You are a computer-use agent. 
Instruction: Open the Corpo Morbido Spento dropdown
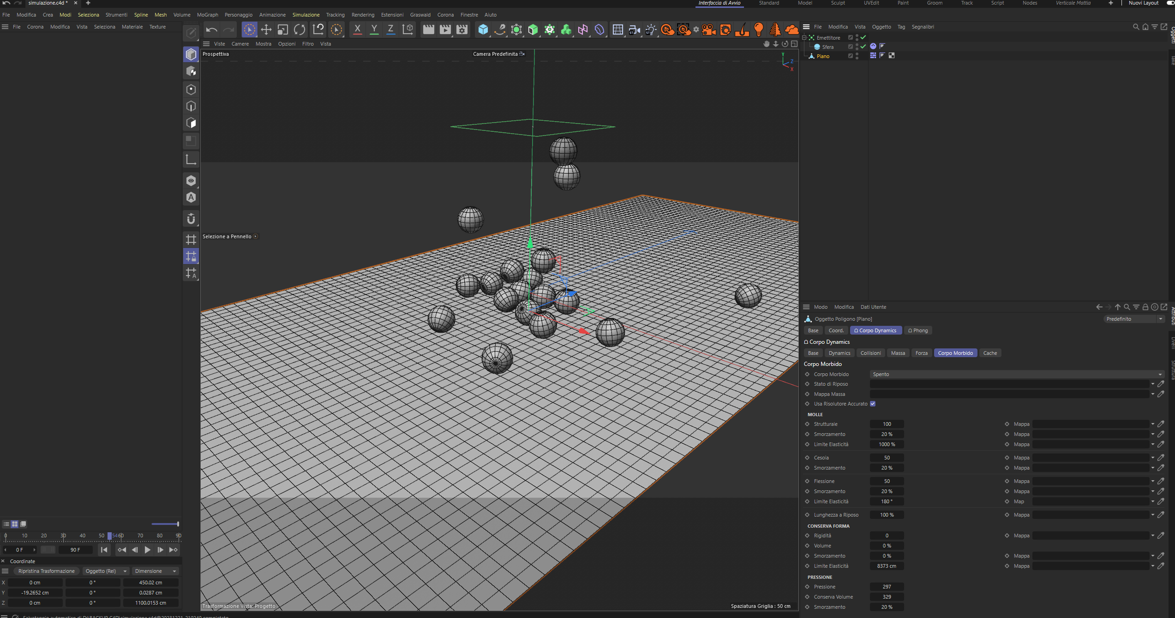pos(1015,374)
